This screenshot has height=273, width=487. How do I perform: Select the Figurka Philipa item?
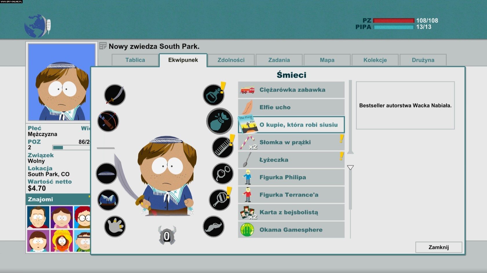(x=291, y=177)
